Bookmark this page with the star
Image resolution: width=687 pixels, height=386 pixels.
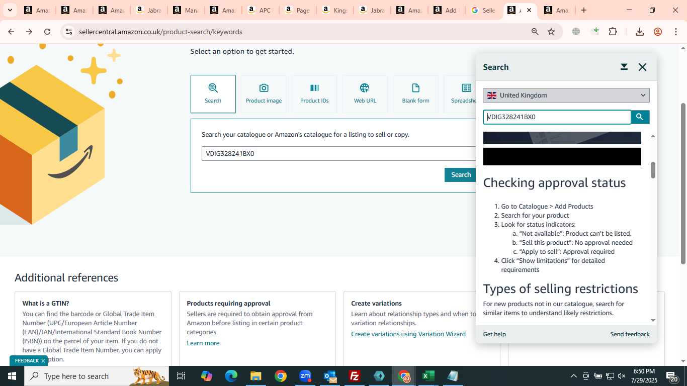[x=551, y=32]
